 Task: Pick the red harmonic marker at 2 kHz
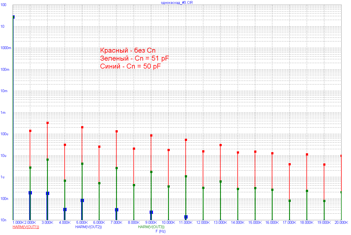pos(30,131)
